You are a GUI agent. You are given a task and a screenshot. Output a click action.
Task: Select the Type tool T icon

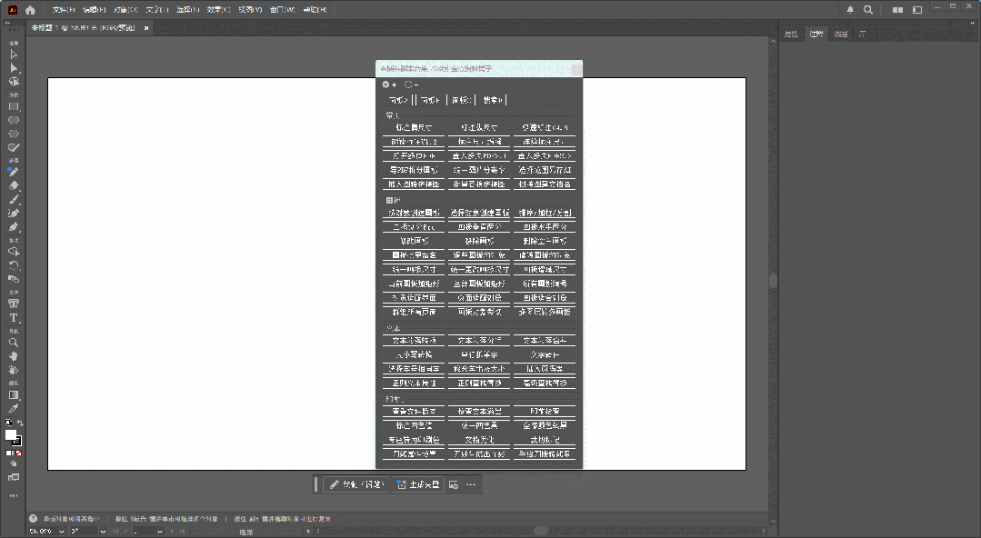click(x=13, y=317)
